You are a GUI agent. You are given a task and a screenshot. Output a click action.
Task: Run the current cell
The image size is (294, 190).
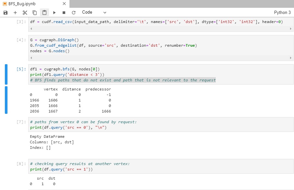(x=54, y=12)
